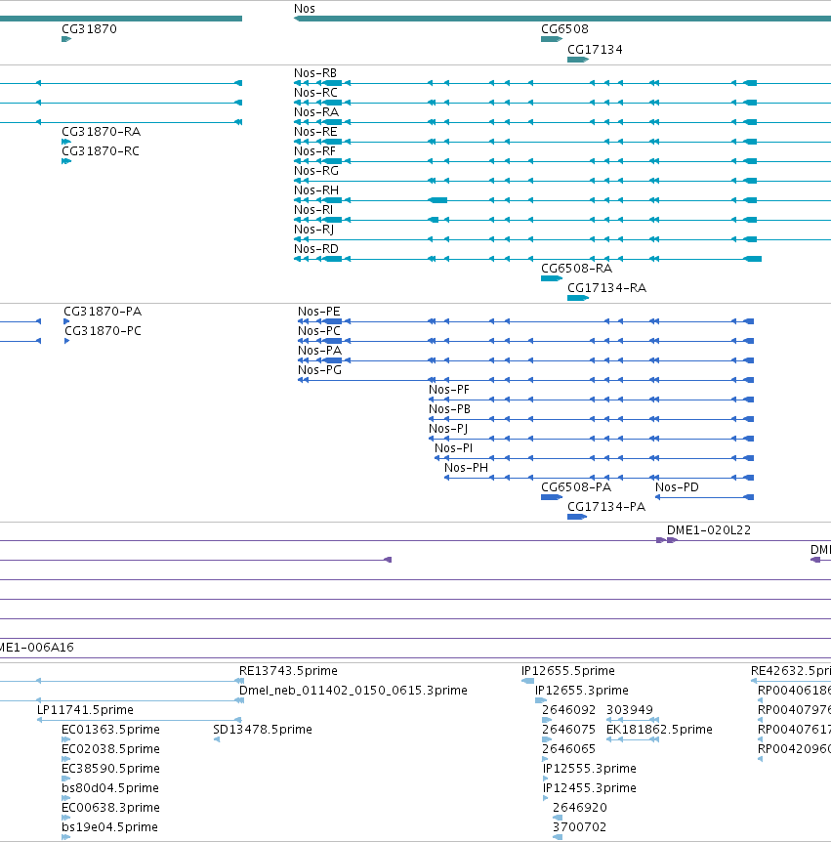Select the IP12655.5prime EST label
831x842 pixels.
coord(568,671)
